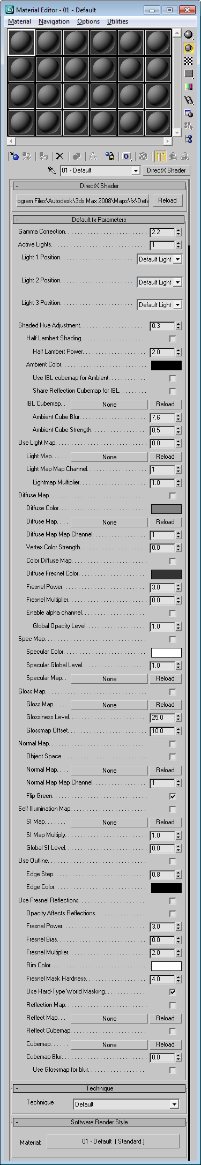Click the Make Preview filmstrip icon
This screenshot has height=1165, width=201.
(x=188, y=100)
